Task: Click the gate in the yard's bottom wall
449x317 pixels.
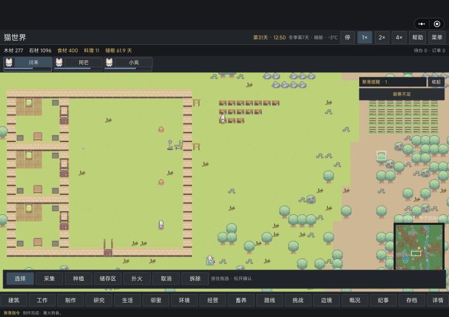Action: pos(108,248)
